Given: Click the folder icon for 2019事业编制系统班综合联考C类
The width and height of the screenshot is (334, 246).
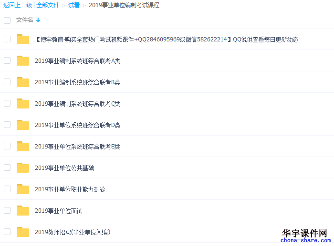Looking at the screenshot, I should pyautogui.click(x=23, y=103).
